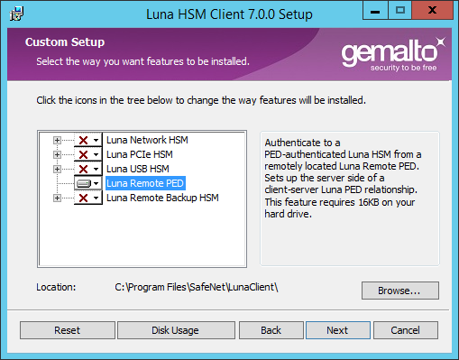
Task: Click the Browse... button
Action: click(x=400, y=291)
